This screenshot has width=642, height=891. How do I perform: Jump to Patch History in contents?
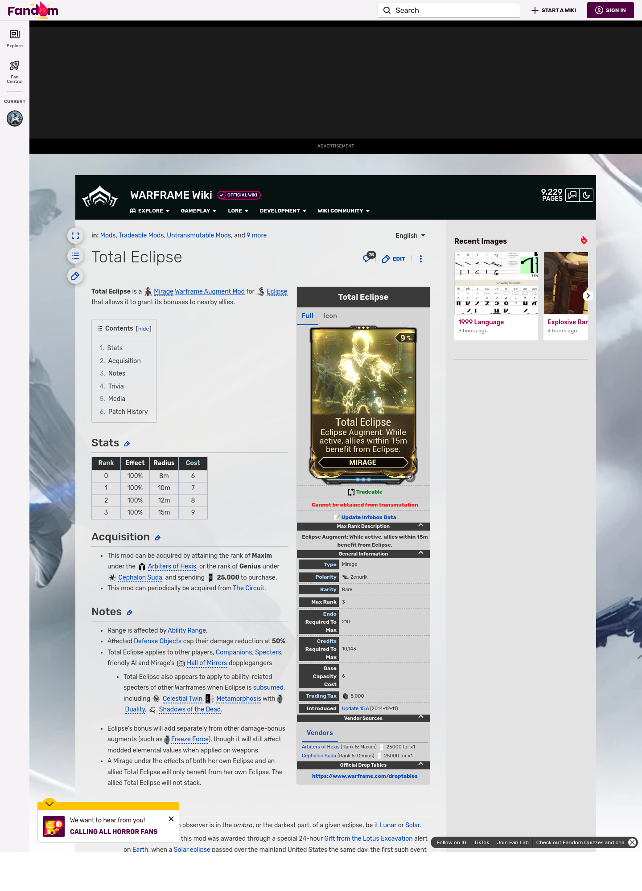coord(128,412)
